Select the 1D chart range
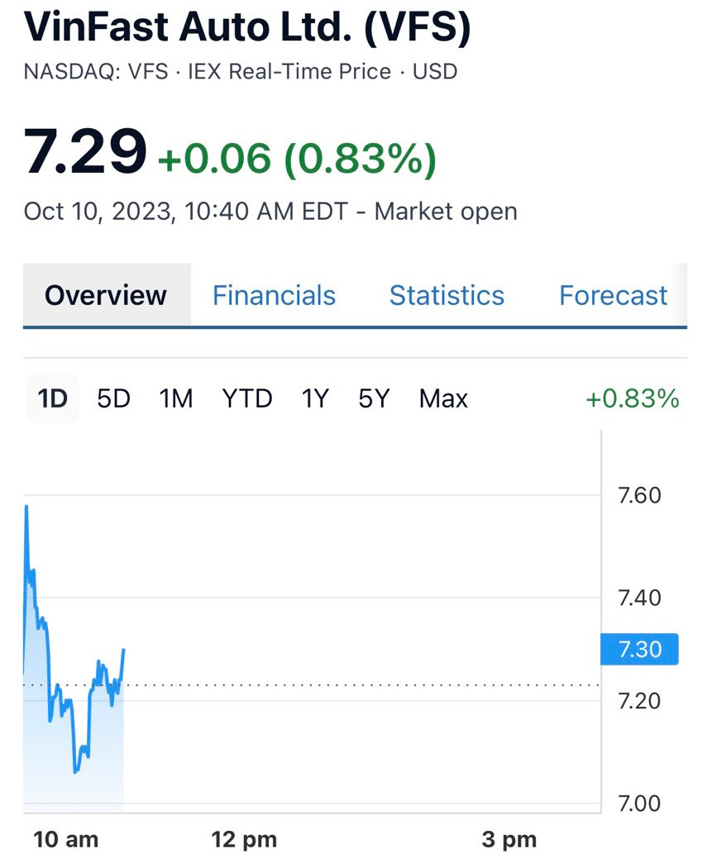The height and width of the screenshot is (868, 712). click(52, 398)
